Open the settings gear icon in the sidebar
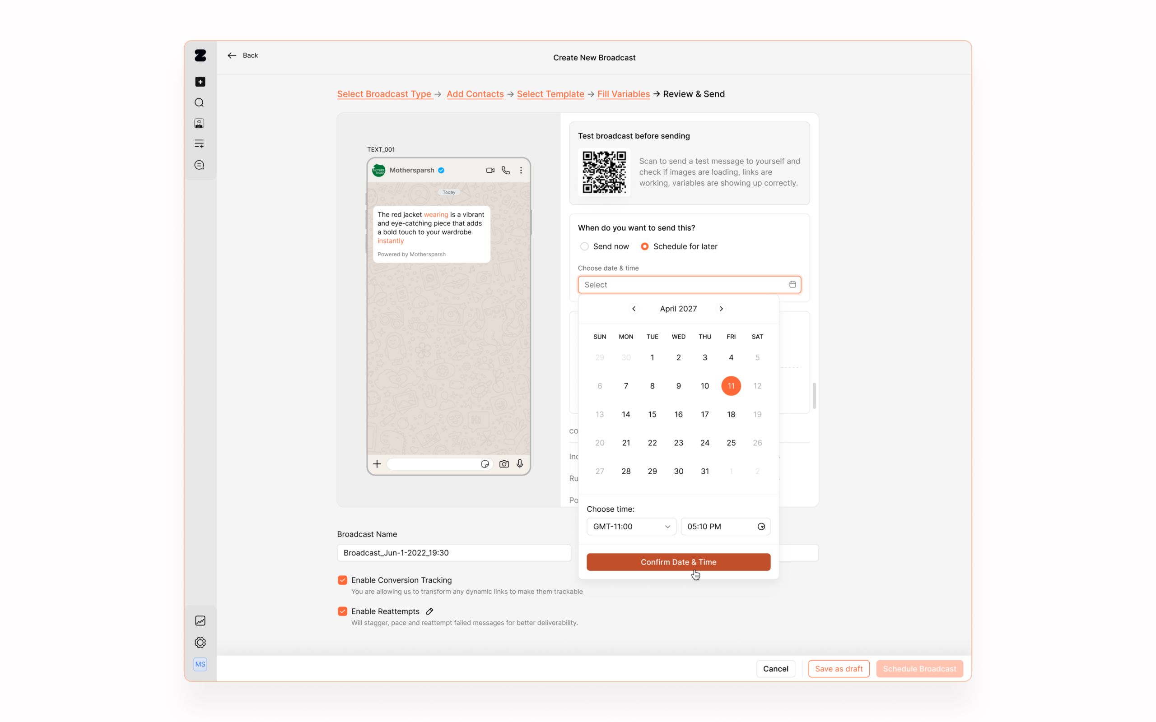Screen dimensions: 1156x722 click(x=200, y=642)
